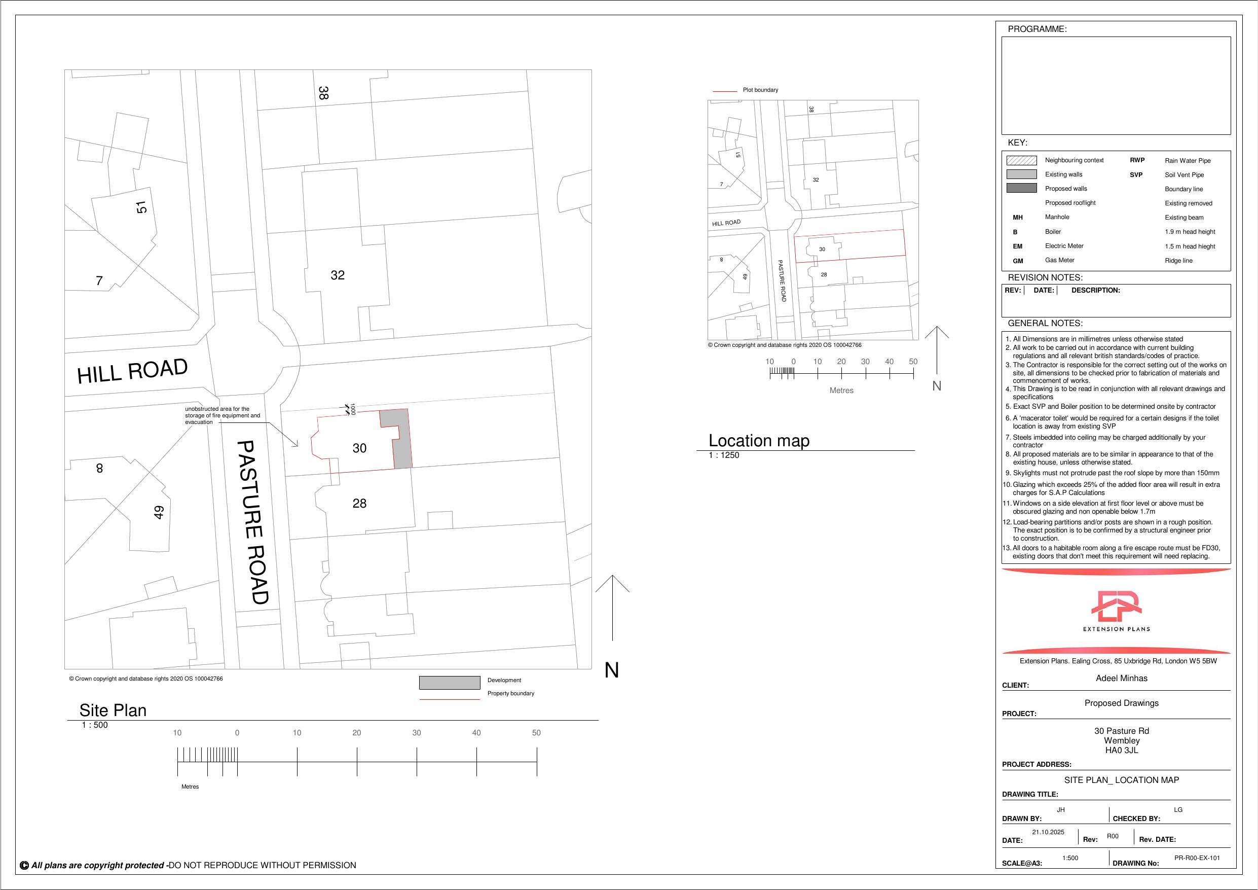Screen dimensions: 1258x890
Task: Toggle the Gas Meter (GM) key entry
Action: tap(1017, 260)
